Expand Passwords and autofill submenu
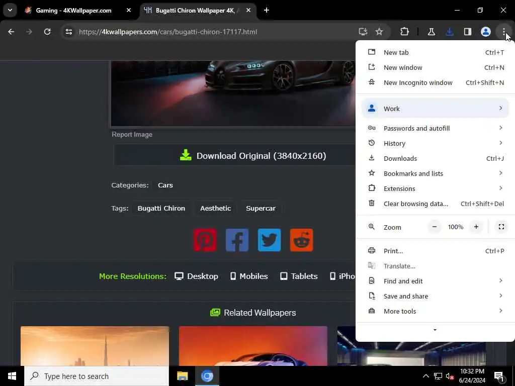The width and height of the screenshot is (515, 386). pos(435,128)
